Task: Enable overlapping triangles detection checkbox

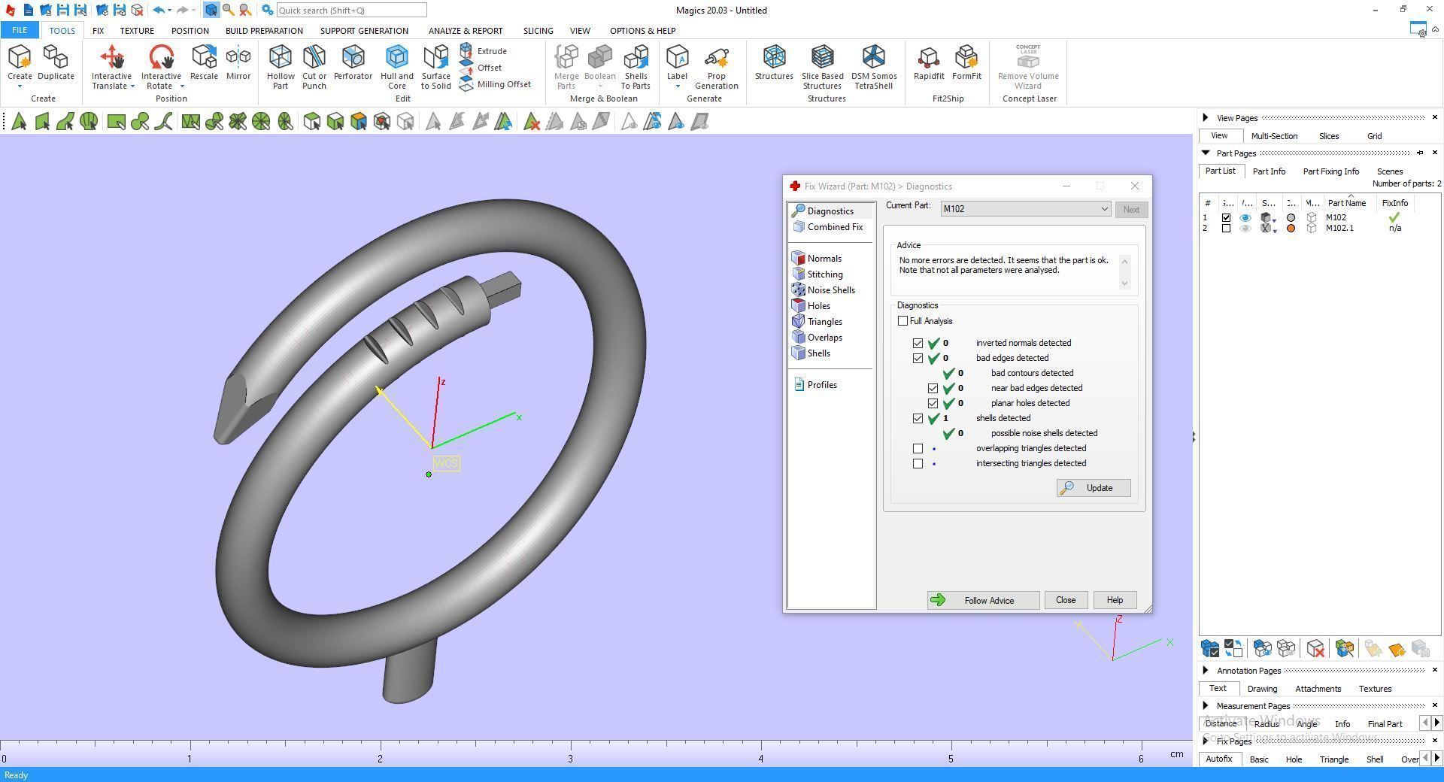Action: [x=918, y=448]
